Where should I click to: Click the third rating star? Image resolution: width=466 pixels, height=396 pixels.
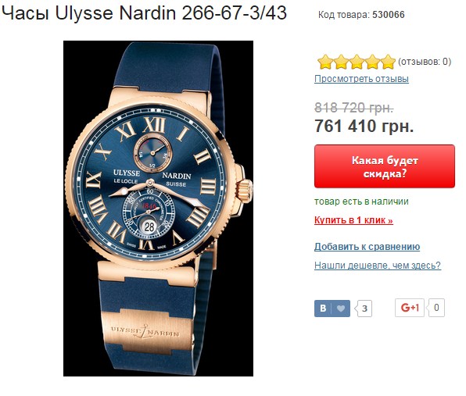pyautogui.click(x=357, y=62)
